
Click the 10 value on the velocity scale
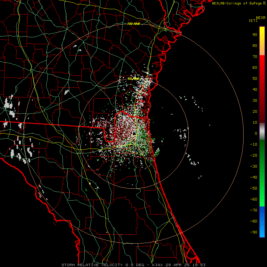click(x=255, y=123)
